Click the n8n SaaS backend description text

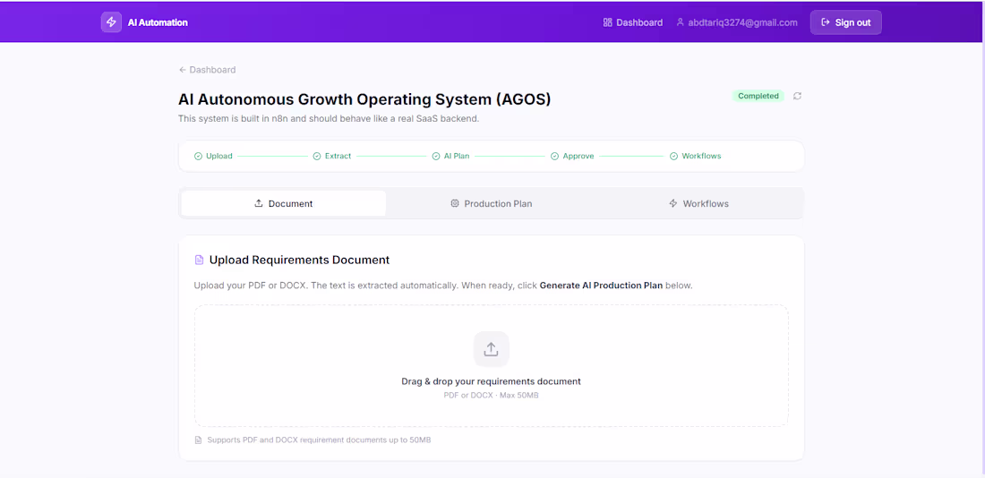329,119
